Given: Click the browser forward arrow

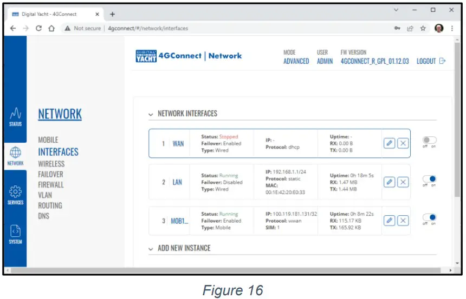Looking at the screenshot, I should pyautogui.click(x=26, y=28).
